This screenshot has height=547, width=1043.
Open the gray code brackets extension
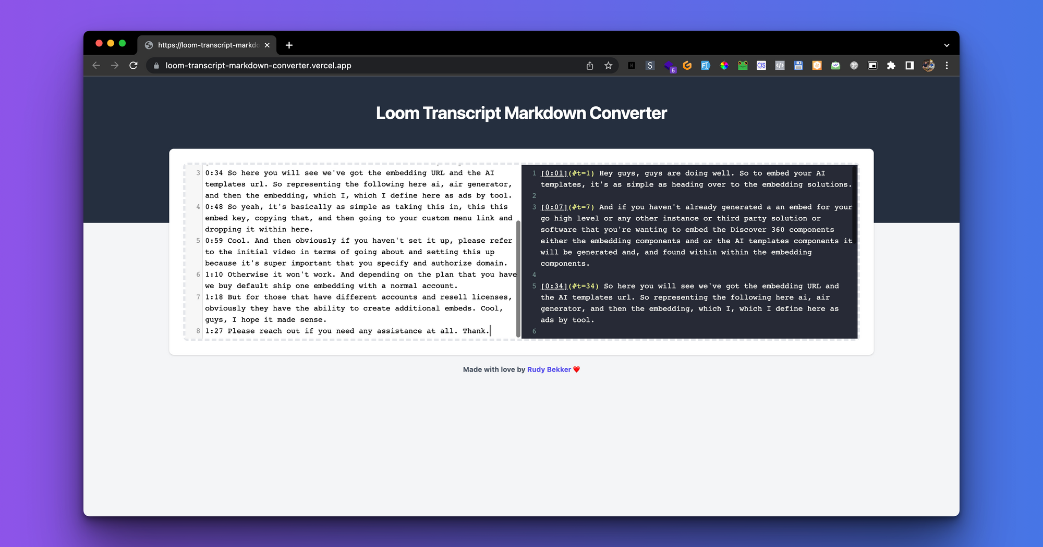pyautogui.click(x=780, y=66)
